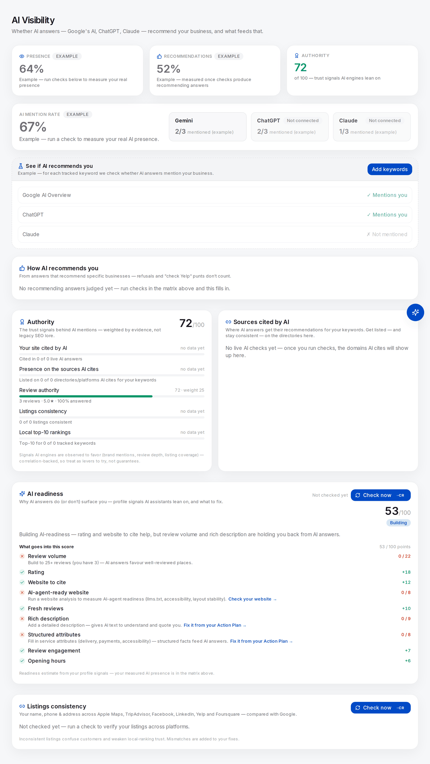This screenshot has width=430, height=764.
Task: Click the ChatGPT Mentions you row
Action: (x=215, y=215)
